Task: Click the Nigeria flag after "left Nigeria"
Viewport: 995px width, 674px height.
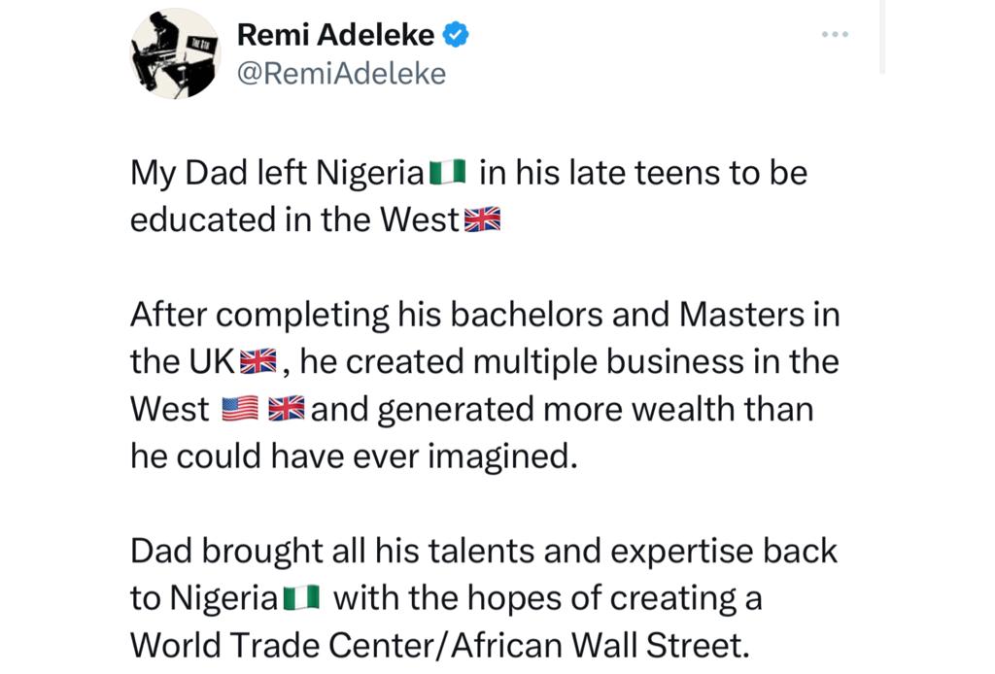Action: click(448, 175)
